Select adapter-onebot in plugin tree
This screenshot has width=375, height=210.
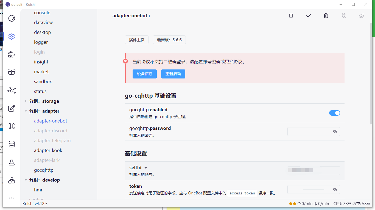point(51,121)
